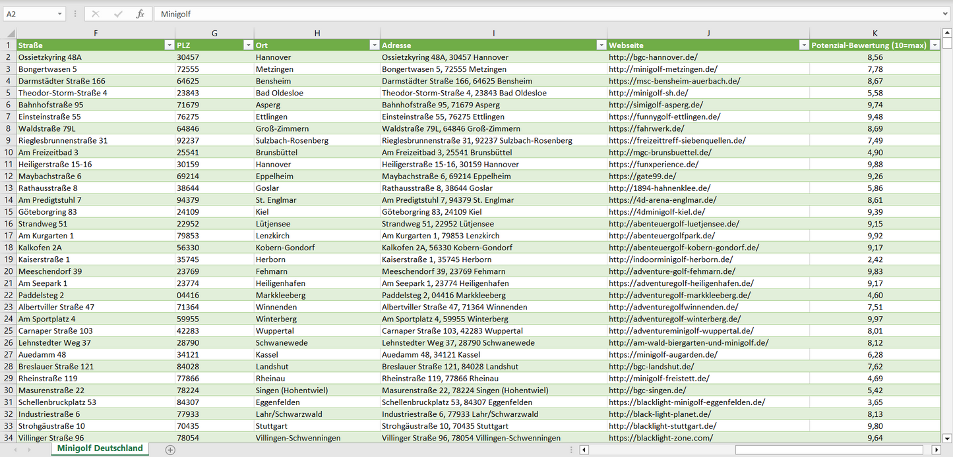
Task: Open the Name Box dropdown arrow
Action: click(x=60, y=14)
